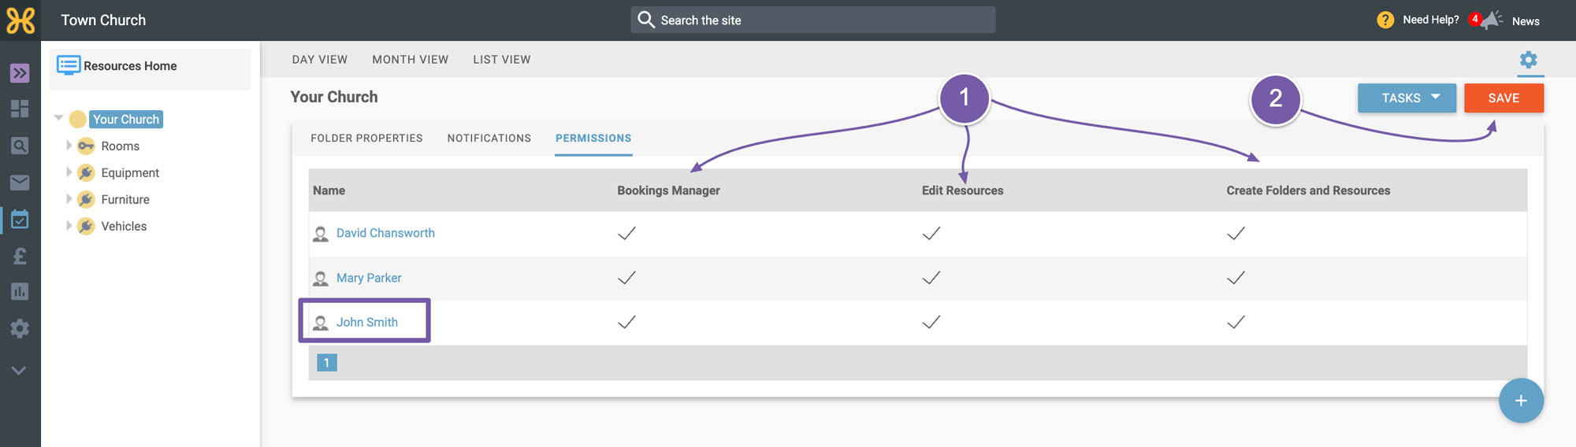
Task: Open the Folder Properties tab
Action: pyautogui.click(x=366, y=139)
